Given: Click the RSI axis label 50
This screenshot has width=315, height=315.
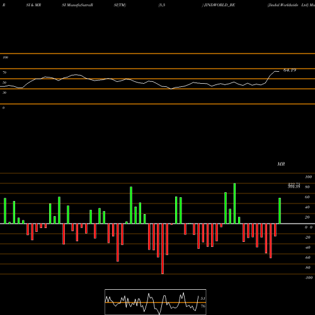Looking at the screenshot, I should (4, 83).
